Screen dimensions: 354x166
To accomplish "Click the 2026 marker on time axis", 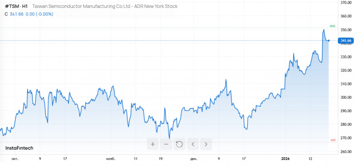I will point(286,159).
